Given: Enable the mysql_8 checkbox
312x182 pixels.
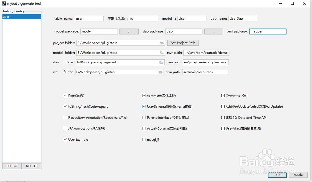Looking at the screenshot, I should pos(144,139).
